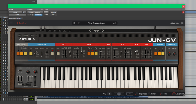Click the Arpeggio Mode switch
This screenshot has height=104, width=196.
click(x=35, y=54)
